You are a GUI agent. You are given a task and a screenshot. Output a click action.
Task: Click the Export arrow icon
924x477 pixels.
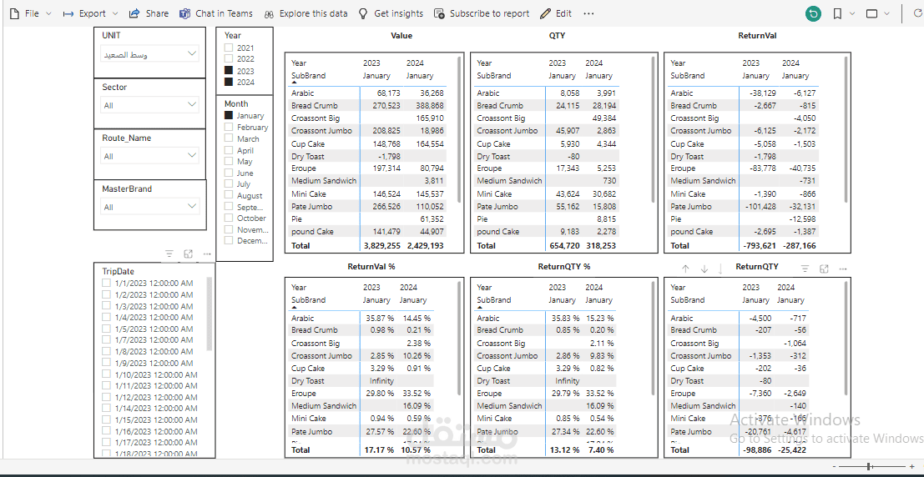coord(68,13)
